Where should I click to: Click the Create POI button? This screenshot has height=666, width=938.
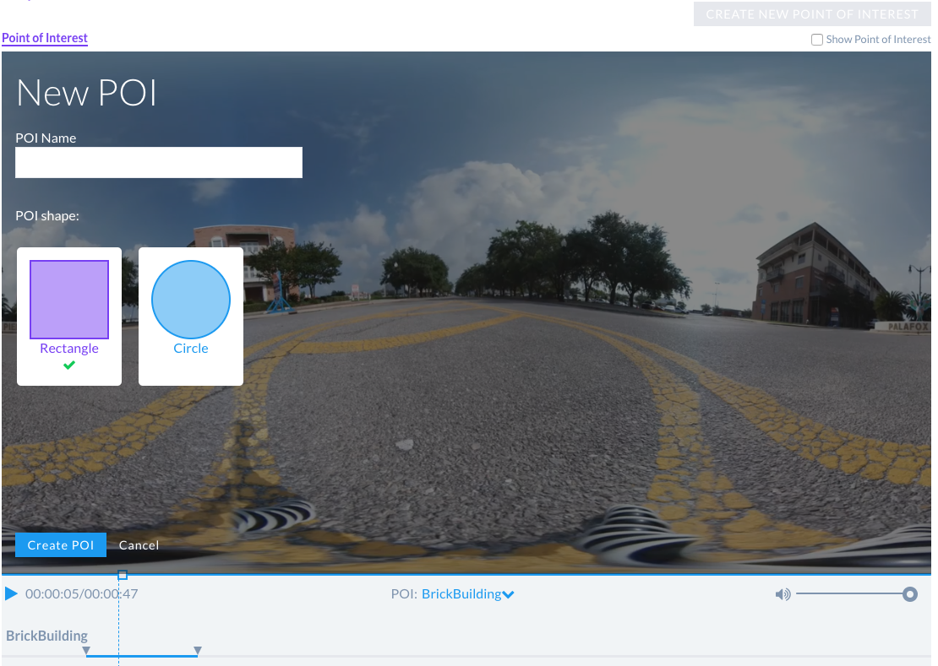[x=60, y=545]
